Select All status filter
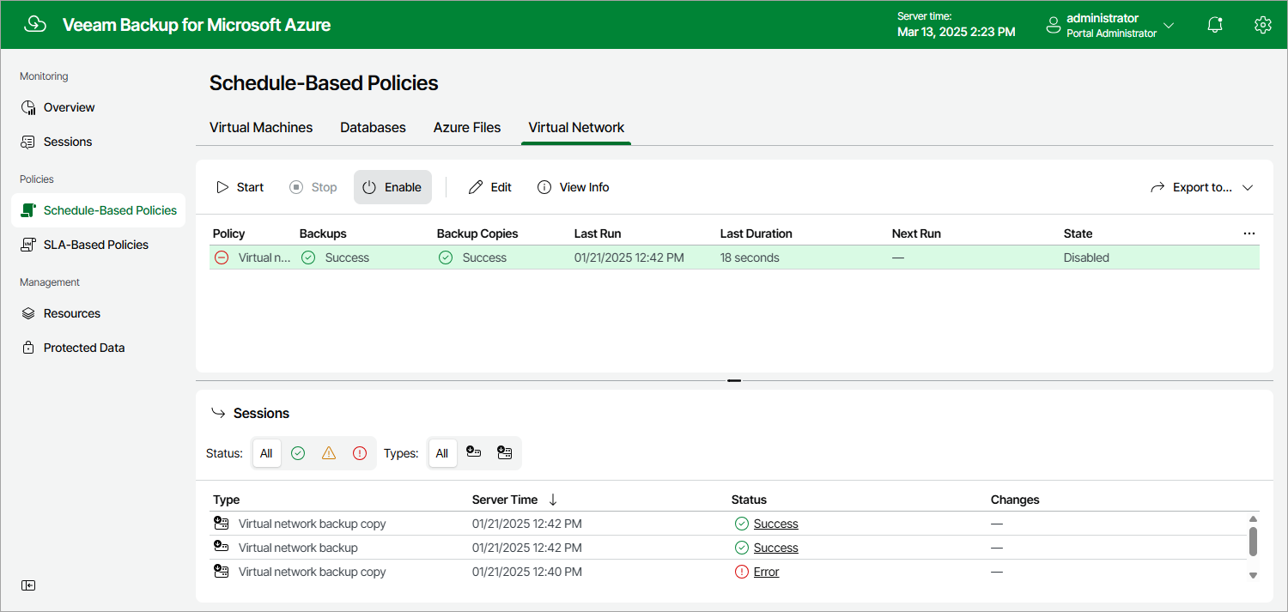The height and width of the screenshot is (612, 1288). click(266, 453)
